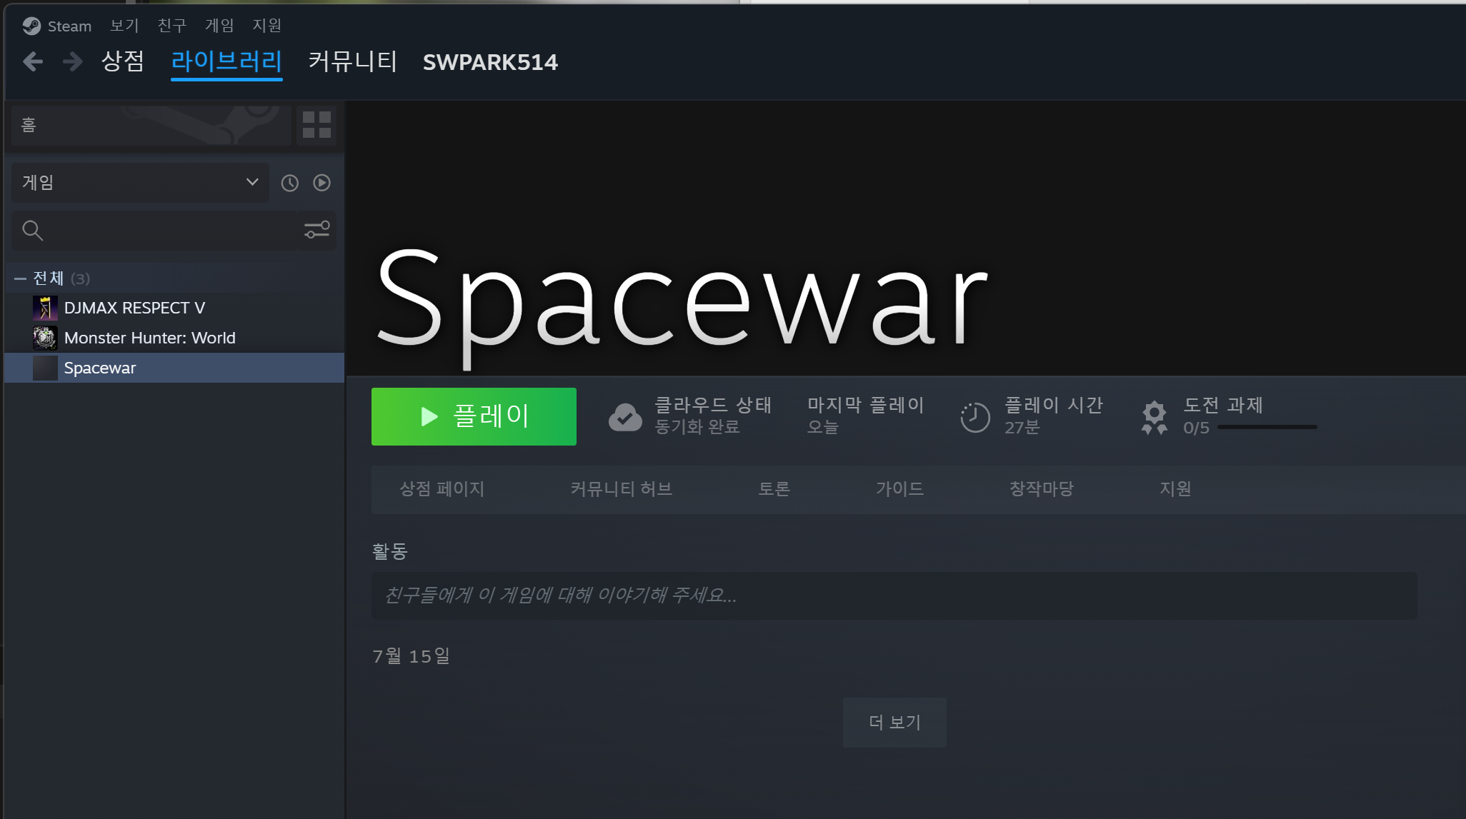
Task: Click the cloud sync status icon
Action: pyautogui.click(x=625, y=417)
